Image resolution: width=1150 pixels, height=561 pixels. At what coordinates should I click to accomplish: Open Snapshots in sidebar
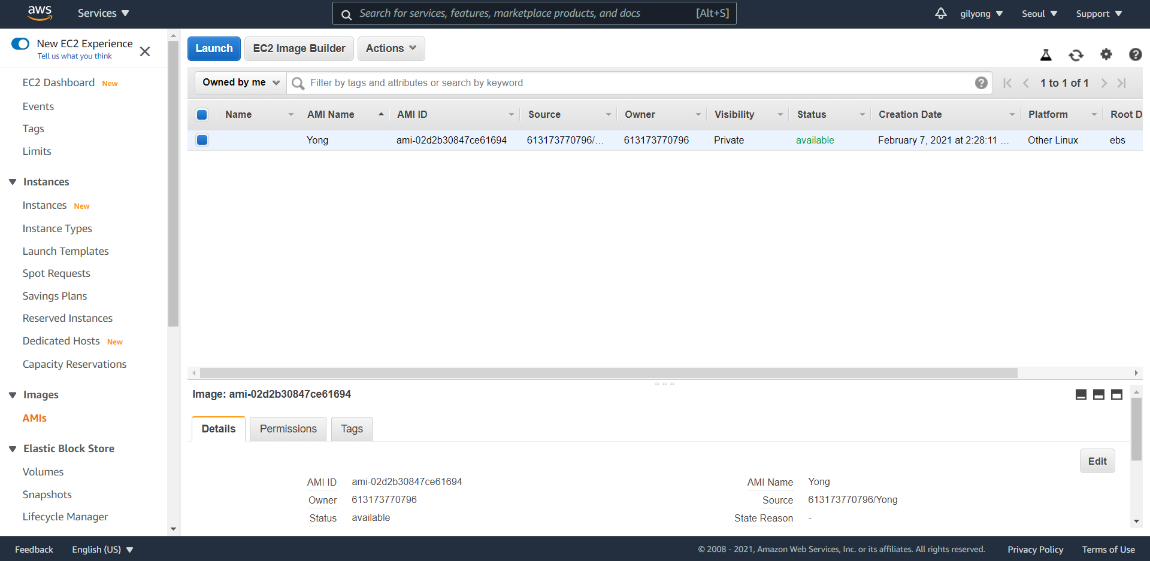[x=47, y=495]
